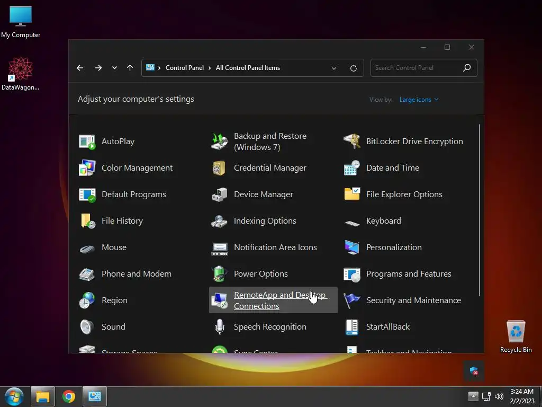
Task: Open the Device Manager icon
Action: [x=219, y=194]
